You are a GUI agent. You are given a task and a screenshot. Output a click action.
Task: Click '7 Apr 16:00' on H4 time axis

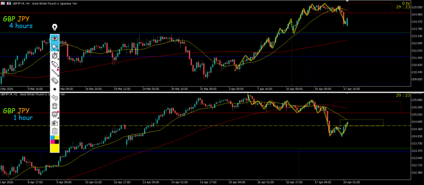tap(265, 89)
